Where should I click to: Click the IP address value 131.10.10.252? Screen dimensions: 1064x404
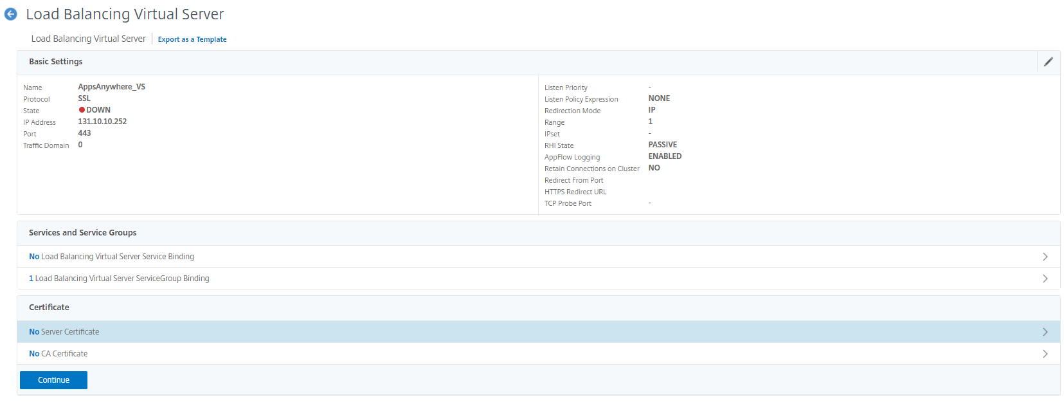[x=102, y=122]
